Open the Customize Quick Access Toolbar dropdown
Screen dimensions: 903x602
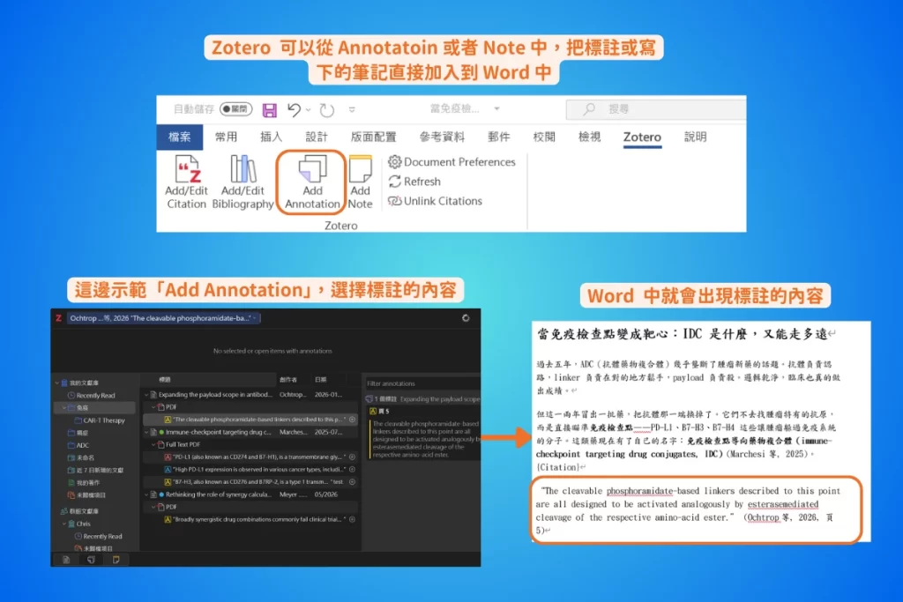[352, 109]
